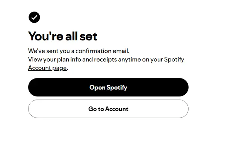Image resolution: width=241 pixels, height=143 pixels.
Task: Launch the app with Open Spotify
Action: click(108, 87)
